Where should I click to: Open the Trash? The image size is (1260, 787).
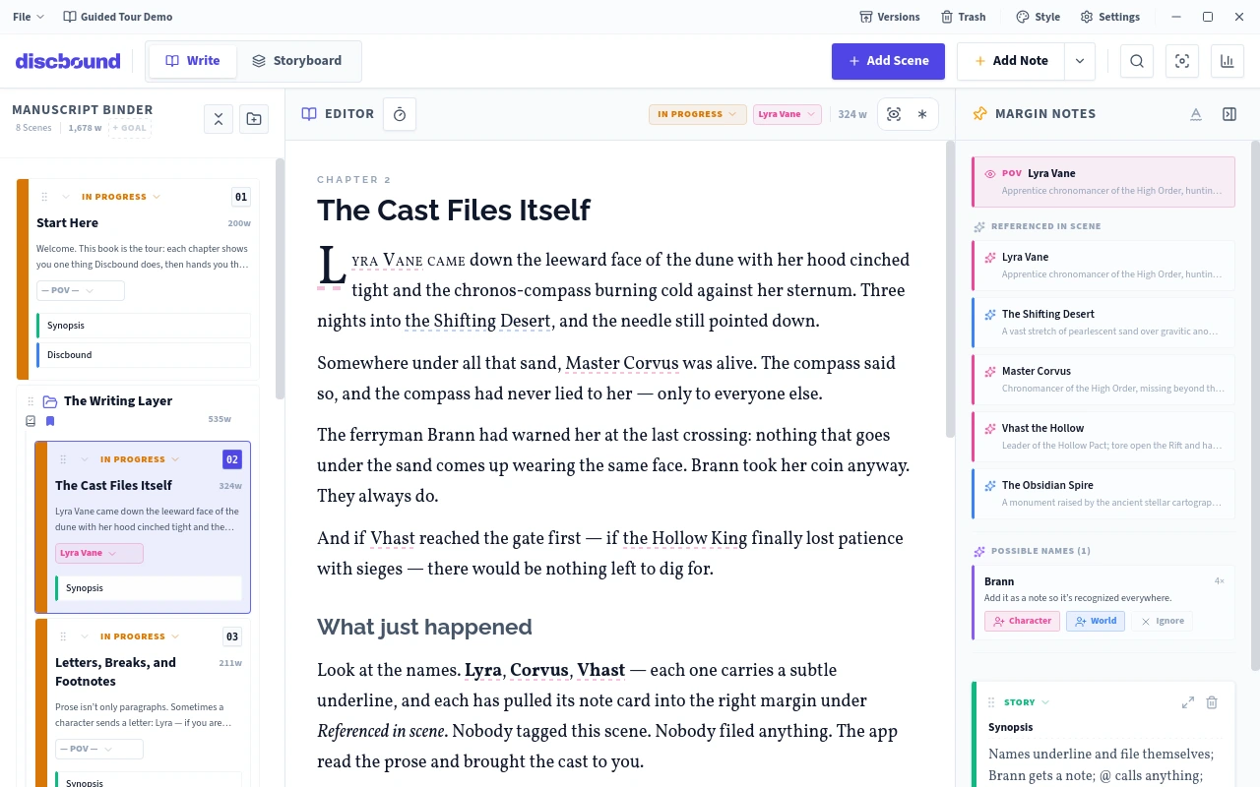tap(963, 17)
